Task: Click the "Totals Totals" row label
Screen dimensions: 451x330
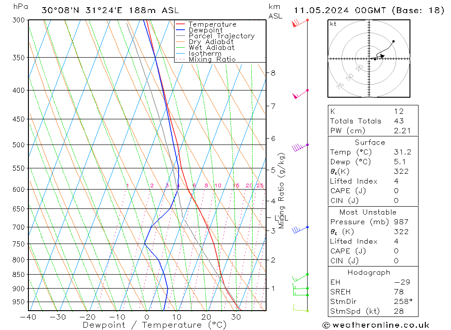Action: [355, 121]
